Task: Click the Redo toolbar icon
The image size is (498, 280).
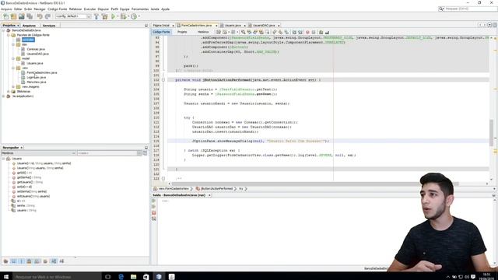Action: pos(47,16)
